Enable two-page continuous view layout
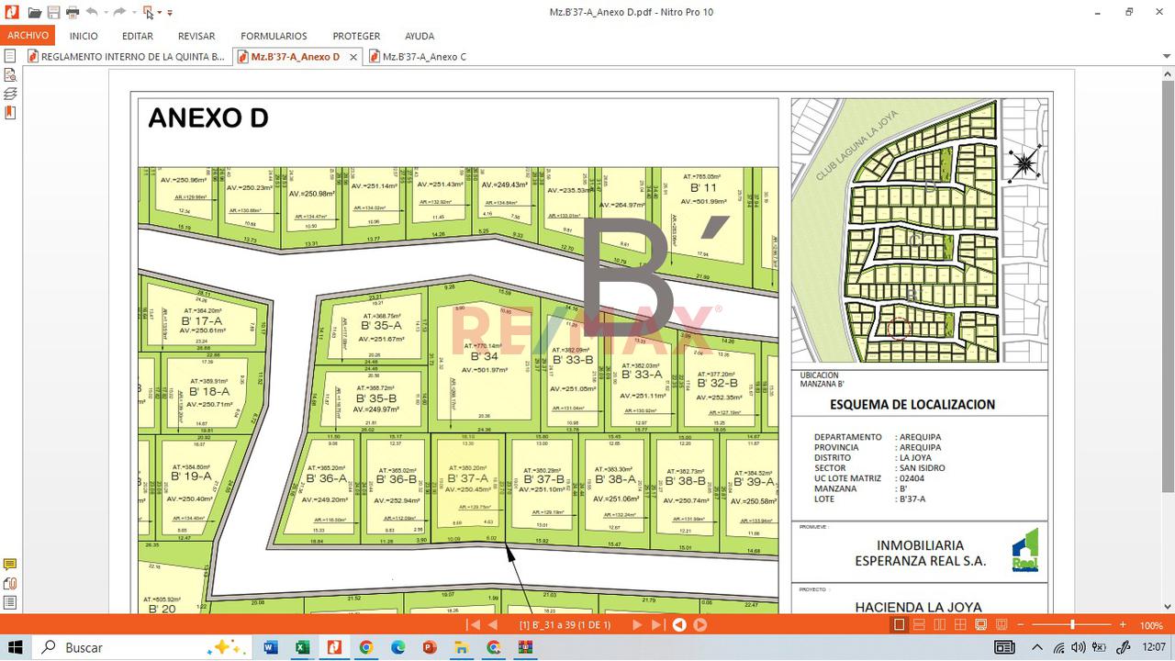This screenshot has width=1175, height=661. [959, 625]
